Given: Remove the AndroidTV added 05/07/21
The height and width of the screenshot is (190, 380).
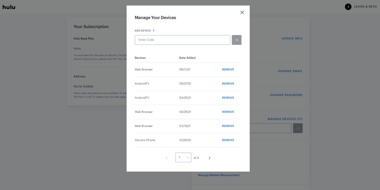Looking at the screenshot, I should (228, 83).
